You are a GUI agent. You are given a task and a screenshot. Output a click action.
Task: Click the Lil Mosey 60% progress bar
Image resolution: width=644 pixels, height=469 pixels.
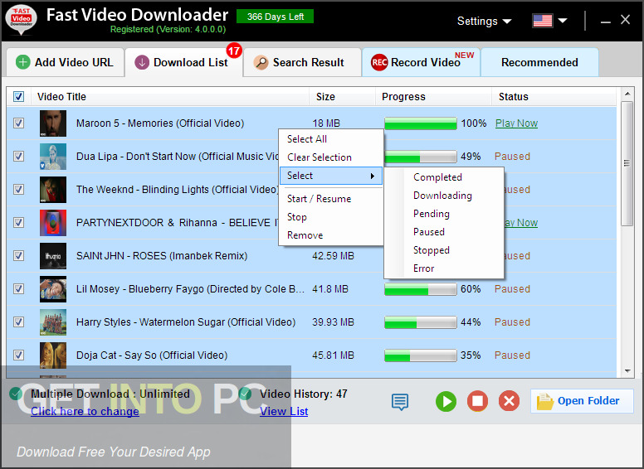421,289
